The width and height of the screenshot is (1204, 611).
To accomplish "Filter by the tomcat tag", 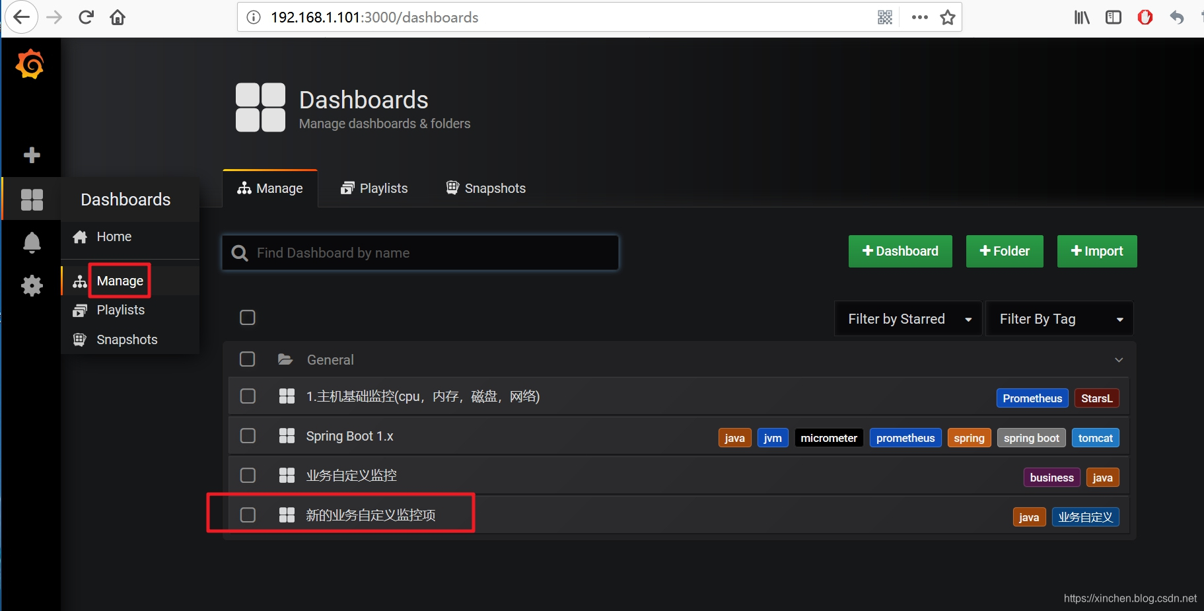I will pos(1096,438).
